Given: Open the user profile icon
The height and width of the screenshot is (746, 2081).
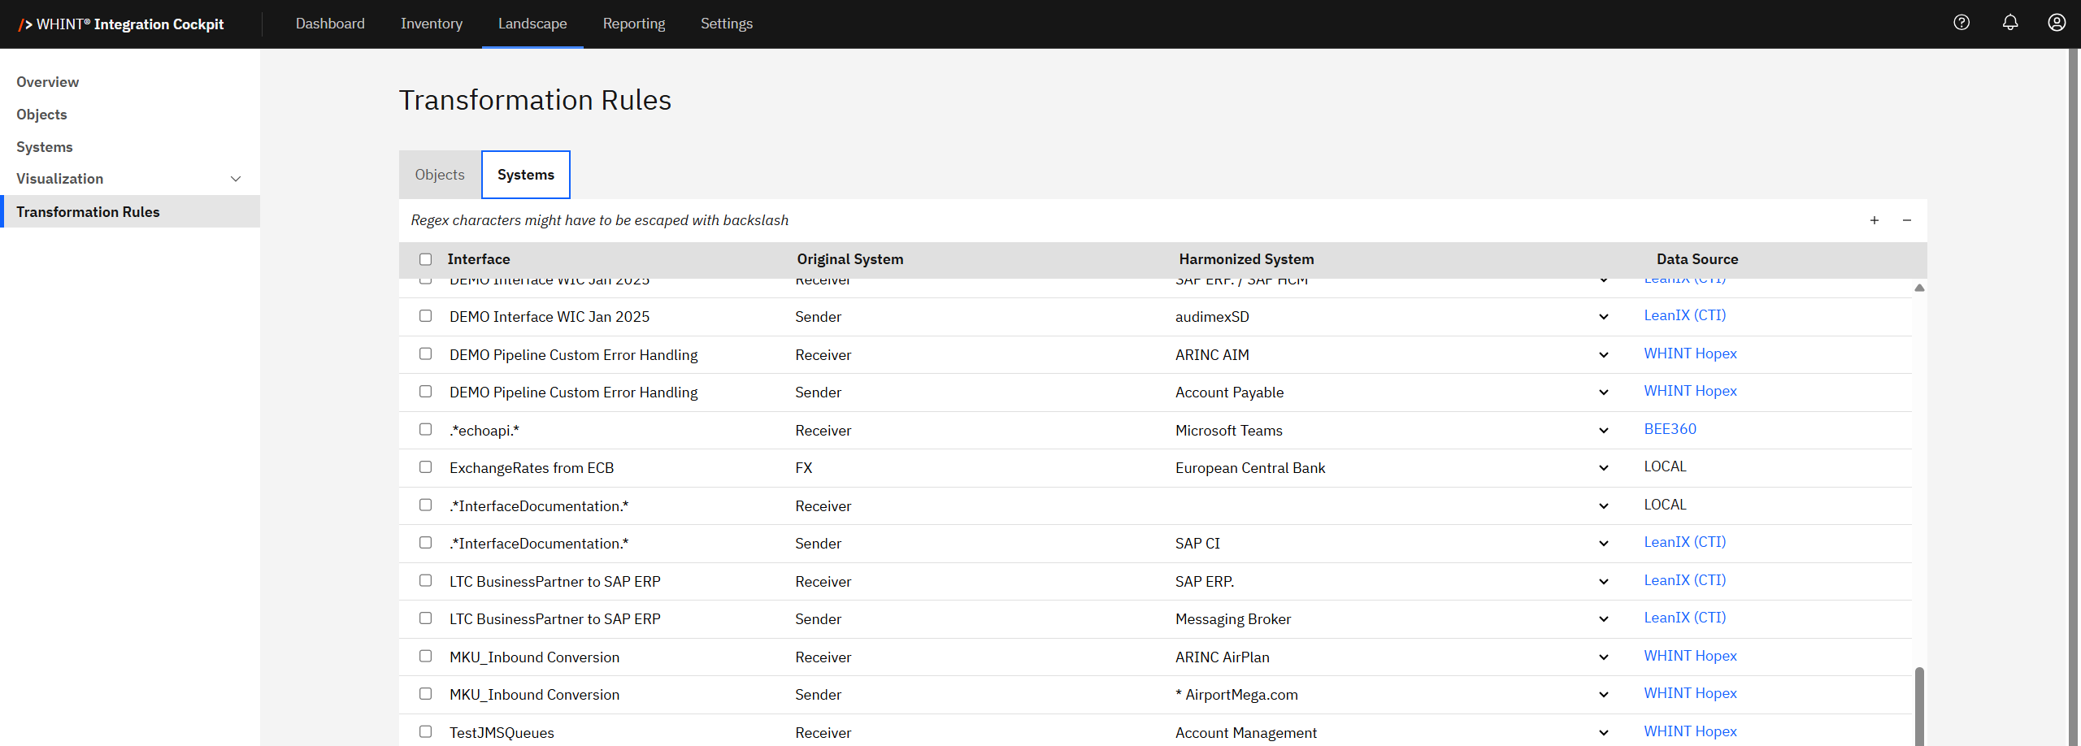Looking at the screenshot, I should (2057, 23).
